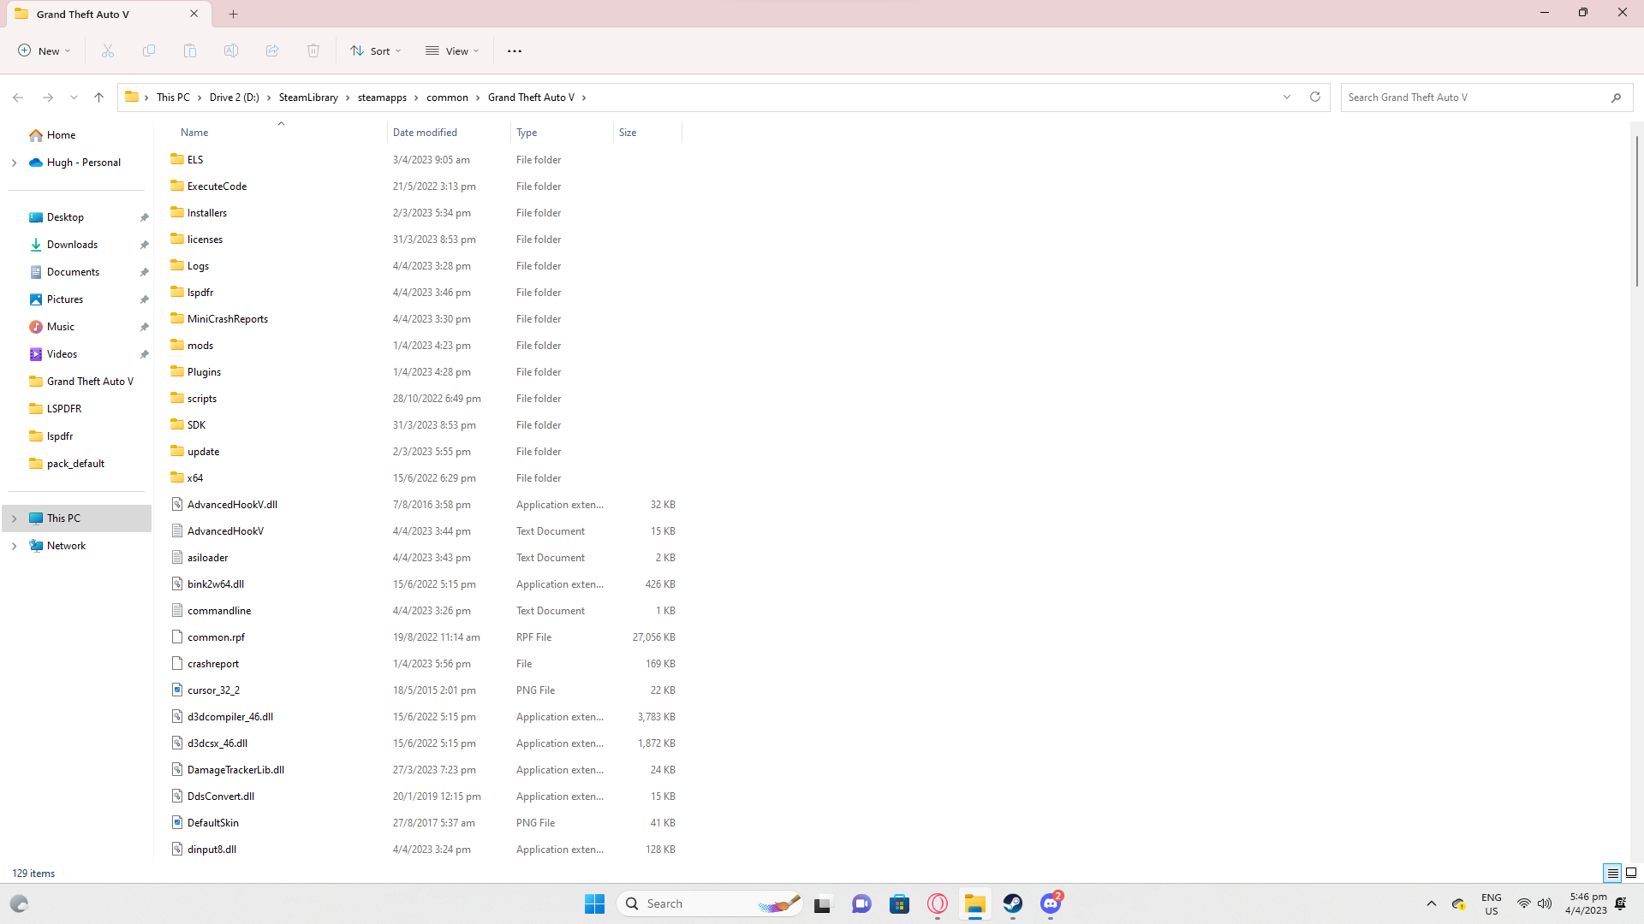Switch to details view toggle in status bar
Image resolution: width=1644 pixels, height=924 pixels.
pos(1612,873)
